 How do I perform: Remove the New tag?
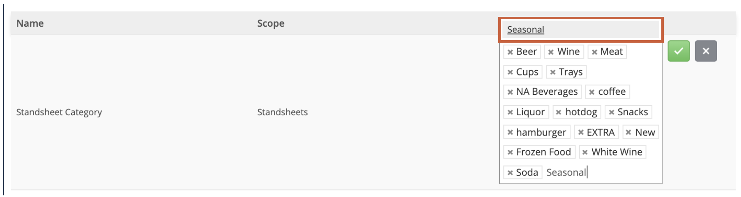pos(628,132)
